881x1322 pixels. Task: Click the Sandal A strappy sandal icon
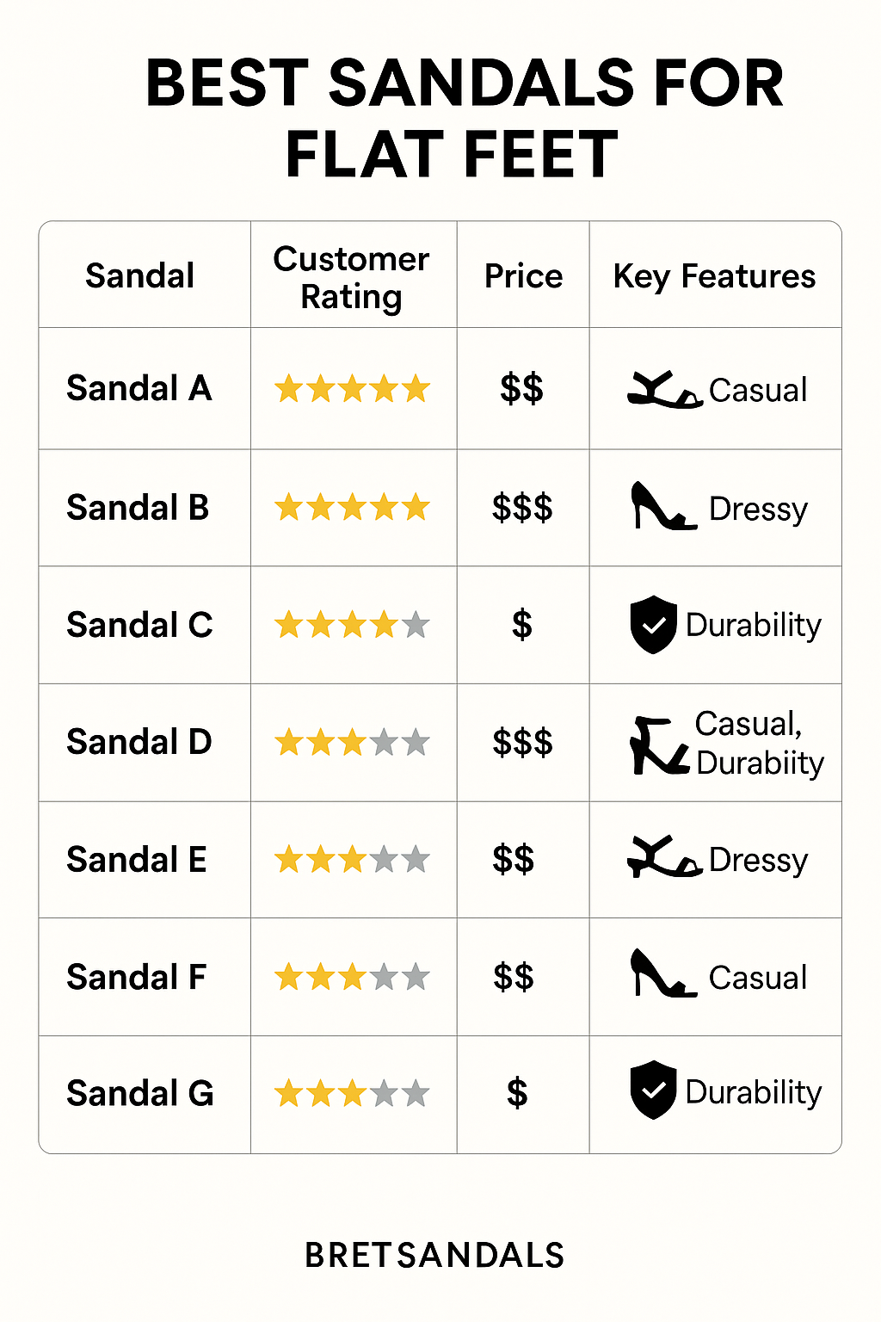coord(664,390)
